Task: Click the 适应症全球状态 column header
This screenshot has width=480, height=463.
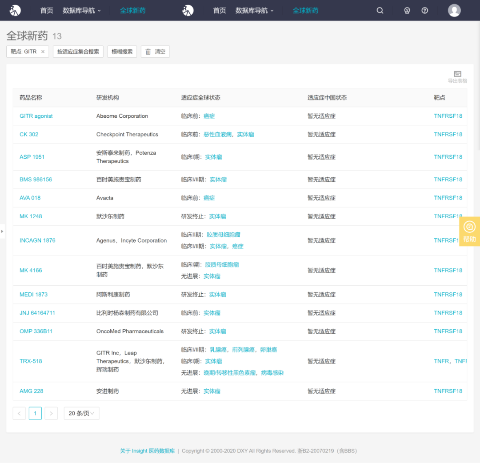Action: (201, 98)
